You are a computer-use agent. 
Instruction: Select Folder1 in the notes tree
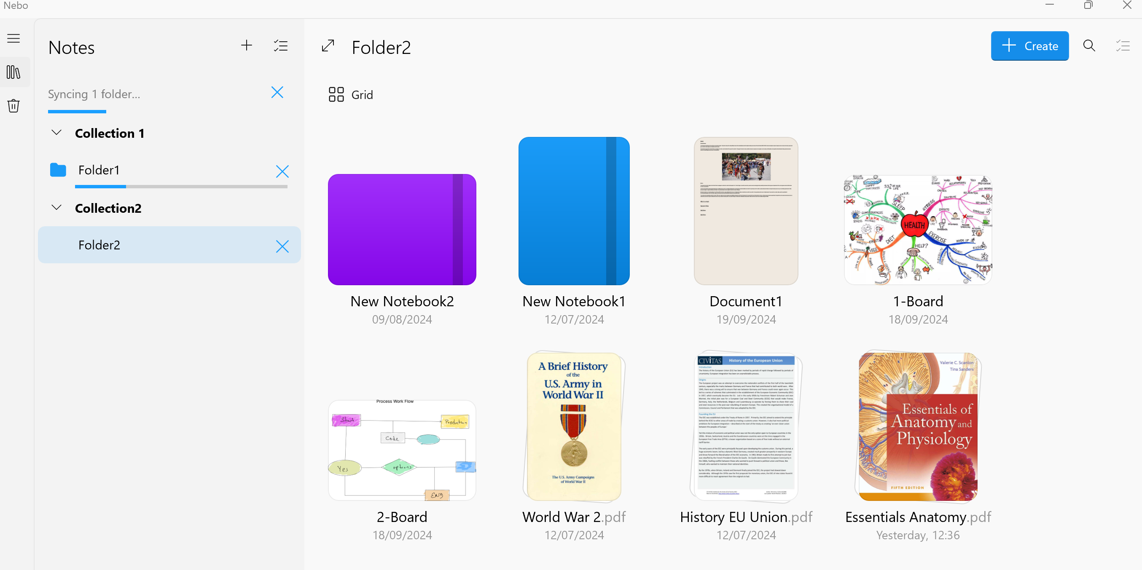coord(99,170)
